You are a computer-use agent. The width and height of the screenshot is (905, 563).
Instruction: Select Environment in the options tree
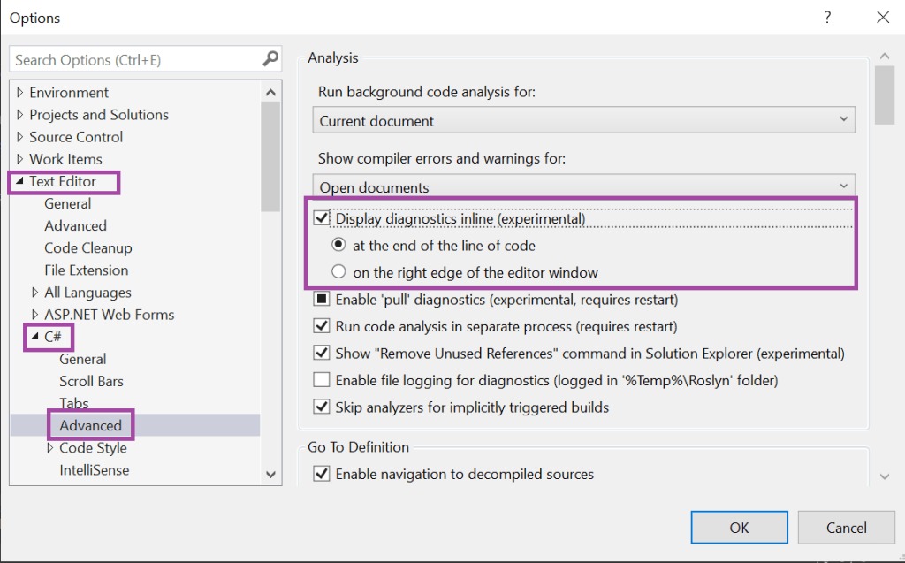pyautogui.click(x=69, y=93)
